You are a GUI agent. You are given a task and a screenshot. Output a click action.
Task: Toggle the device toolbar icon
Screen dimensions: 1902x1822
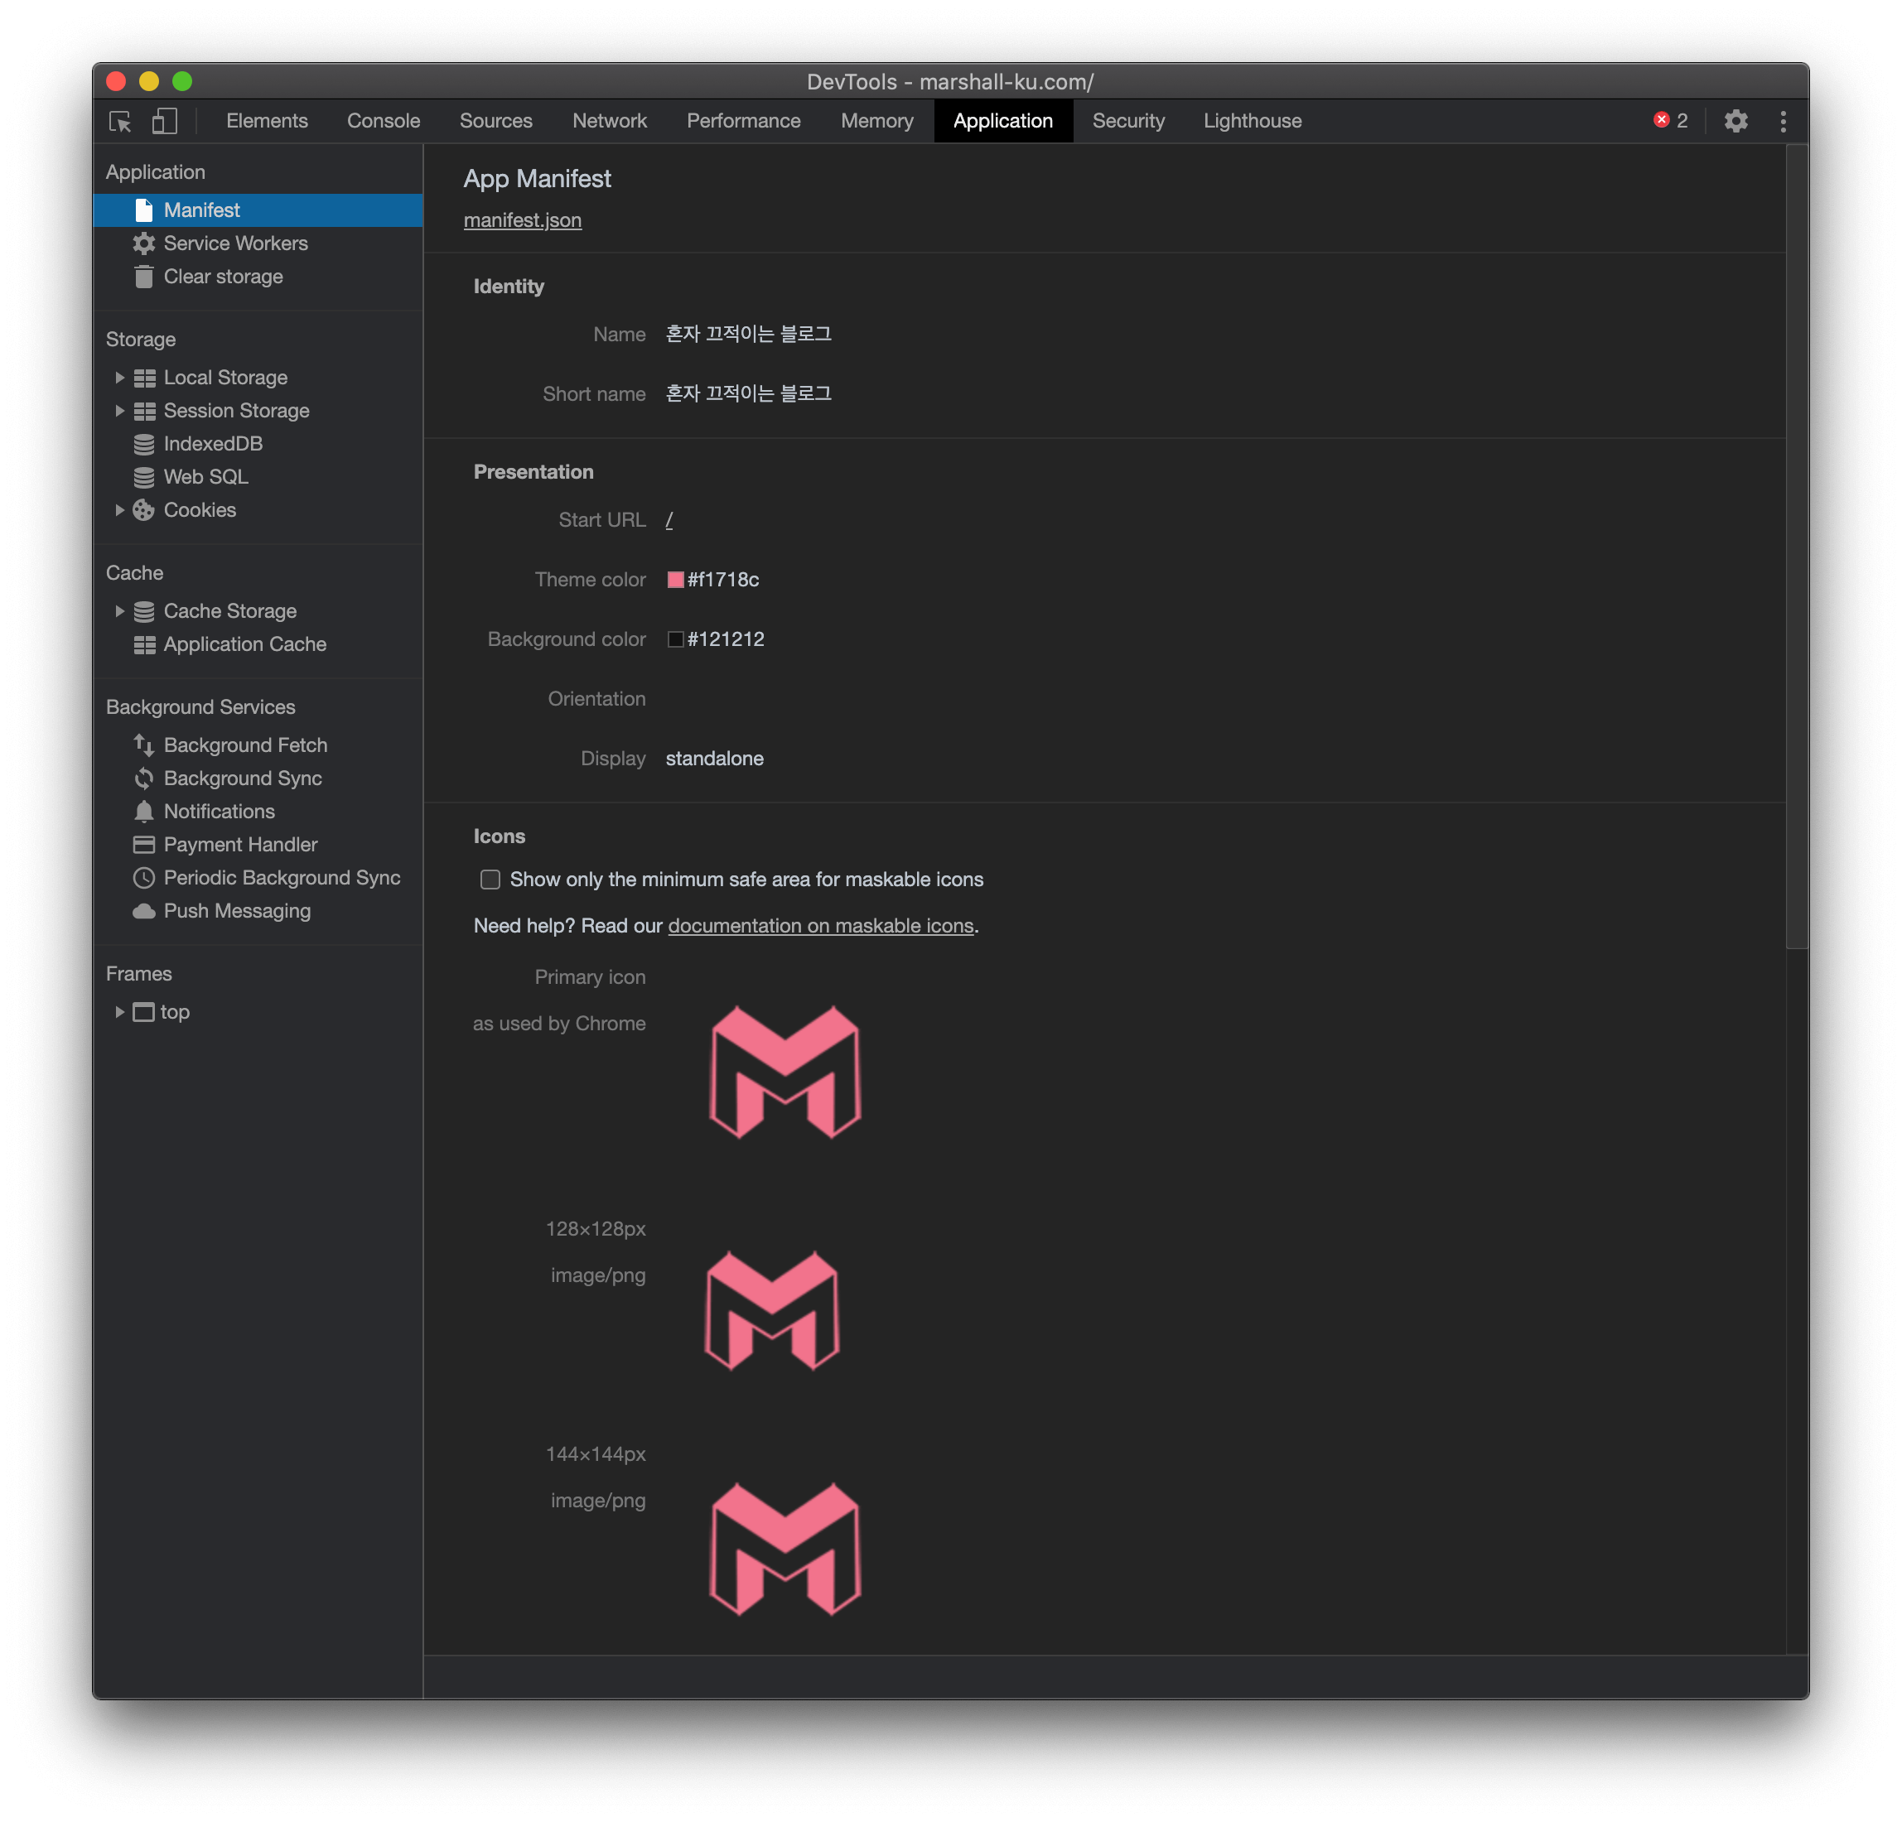coord(164,121)
